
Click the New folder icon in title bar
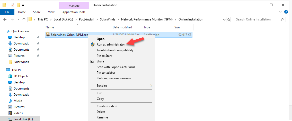[x=18, y=5]
